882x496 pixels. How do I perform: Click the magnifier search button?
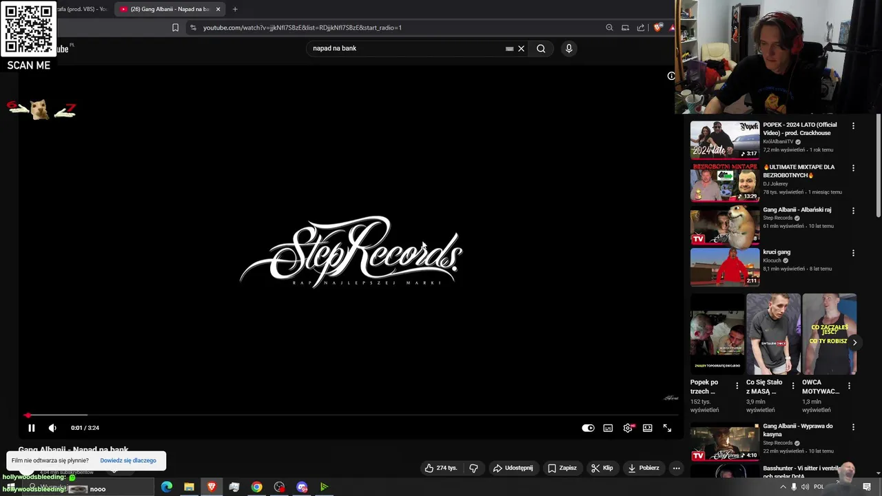[x=541, y=48]
